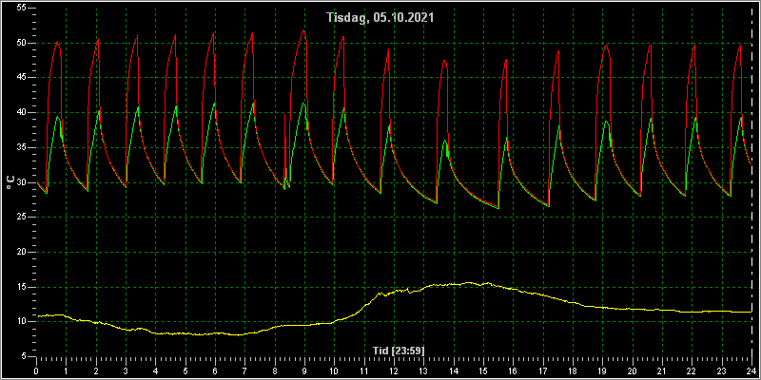Viewport: 761px width, 380px height.
Task: Click hour 21 tick on time axis
Action: pos(661,370)
